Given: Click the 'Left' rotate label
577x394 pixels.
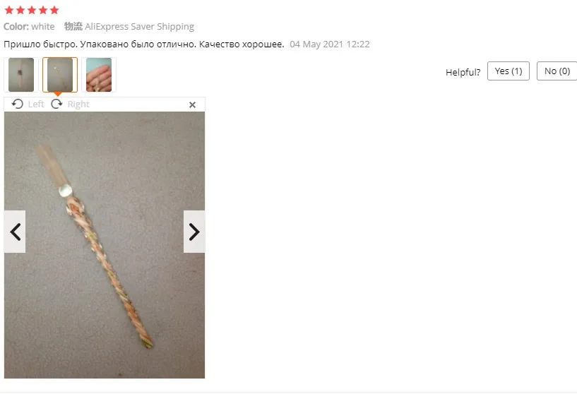Looking at the screenshot, I should pyautogui.click(x=36, y=105).
